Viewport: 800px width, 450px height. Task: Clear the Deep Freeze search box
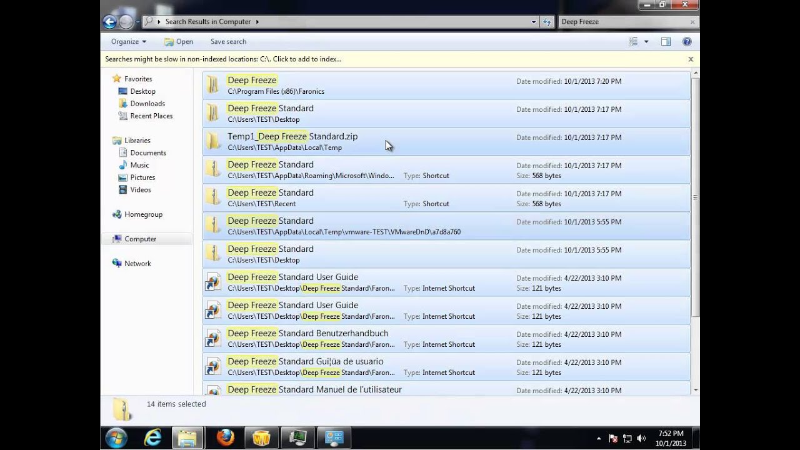(x=692, y=22)
